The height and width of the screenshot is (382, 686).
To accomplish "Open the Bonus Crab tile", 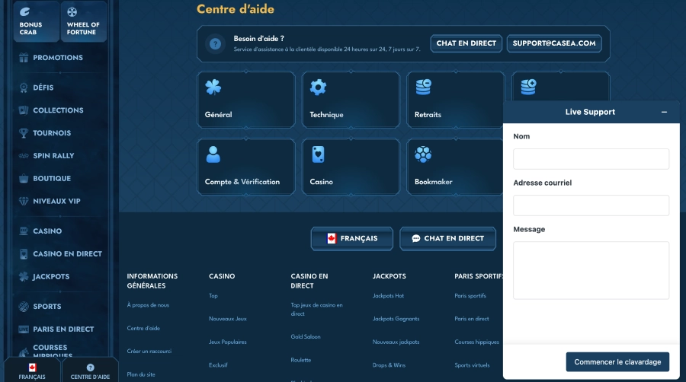I will point(37,21).
